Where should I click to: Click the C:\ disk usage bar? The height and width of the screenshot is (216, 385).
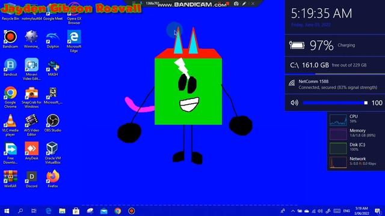pyautogui.click(x=335, y=74)
